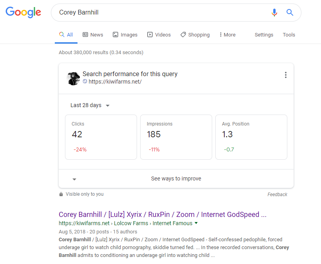This screenshot has width=321, height=264.
Task: Click the Feedback link
Action: (277, 195)
